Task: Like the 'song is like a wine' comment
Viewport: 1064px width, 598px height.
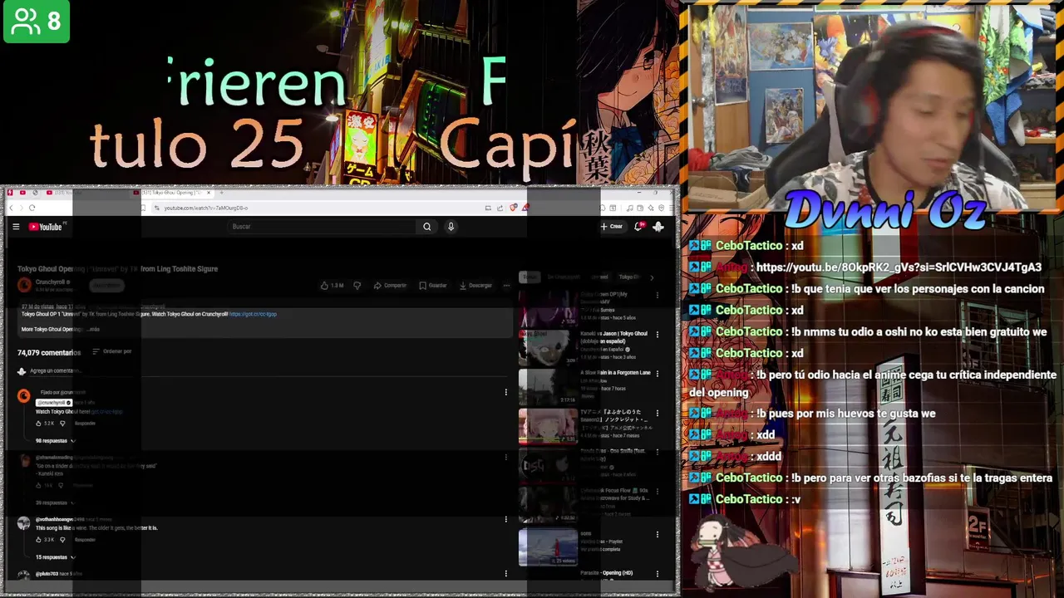Action: 39,540
